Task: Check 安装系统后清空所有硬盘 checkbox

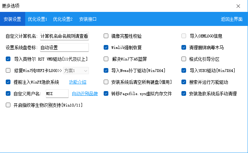Action: coord(106,82)
